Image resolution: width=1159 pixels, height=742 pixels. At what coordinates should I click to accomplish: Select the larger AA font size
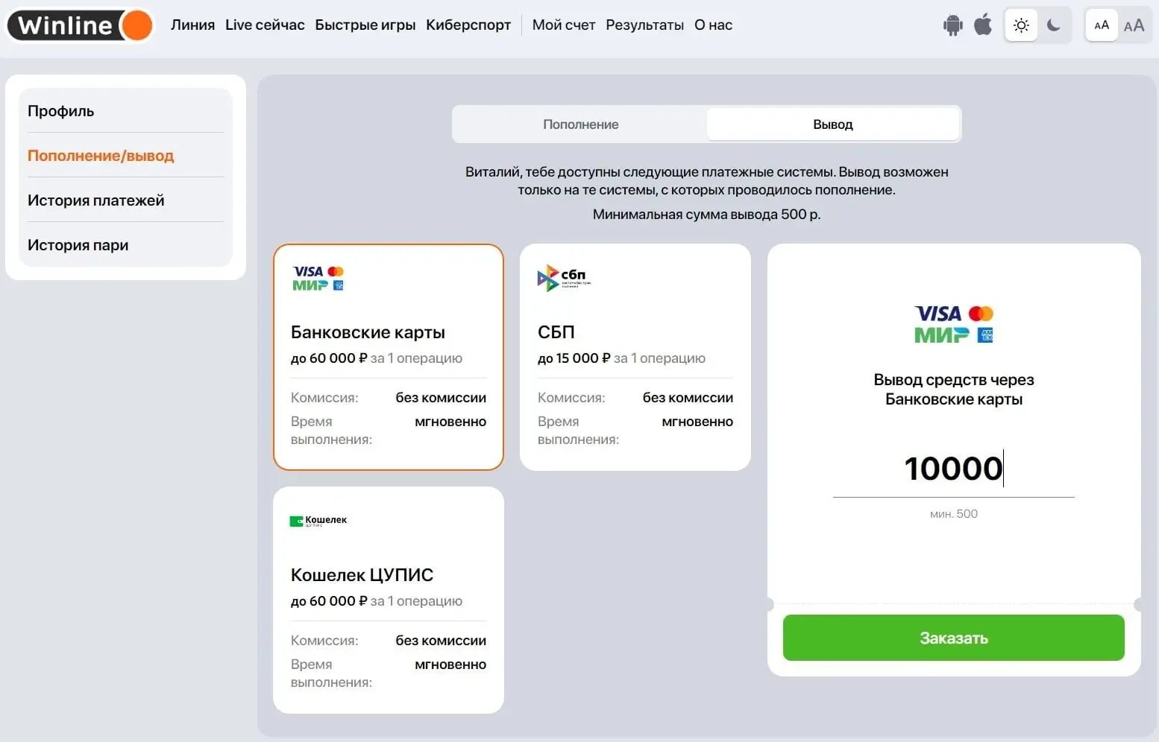[x=1134, y=25]
